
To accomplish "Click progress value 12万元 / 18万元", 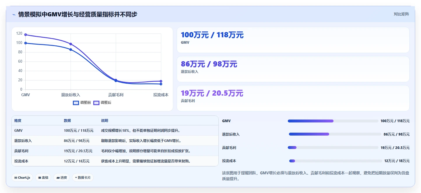I will (397, 161).
